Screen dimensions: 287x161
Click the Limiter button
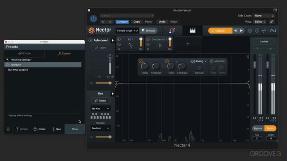click(x=264, y=42)
